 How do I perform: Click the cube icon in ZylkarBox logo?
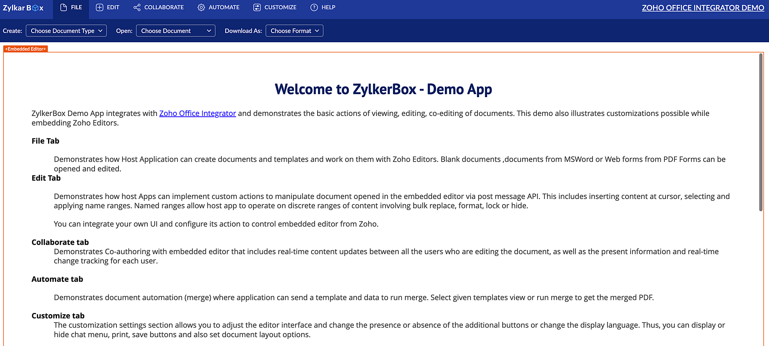[35, 8]
